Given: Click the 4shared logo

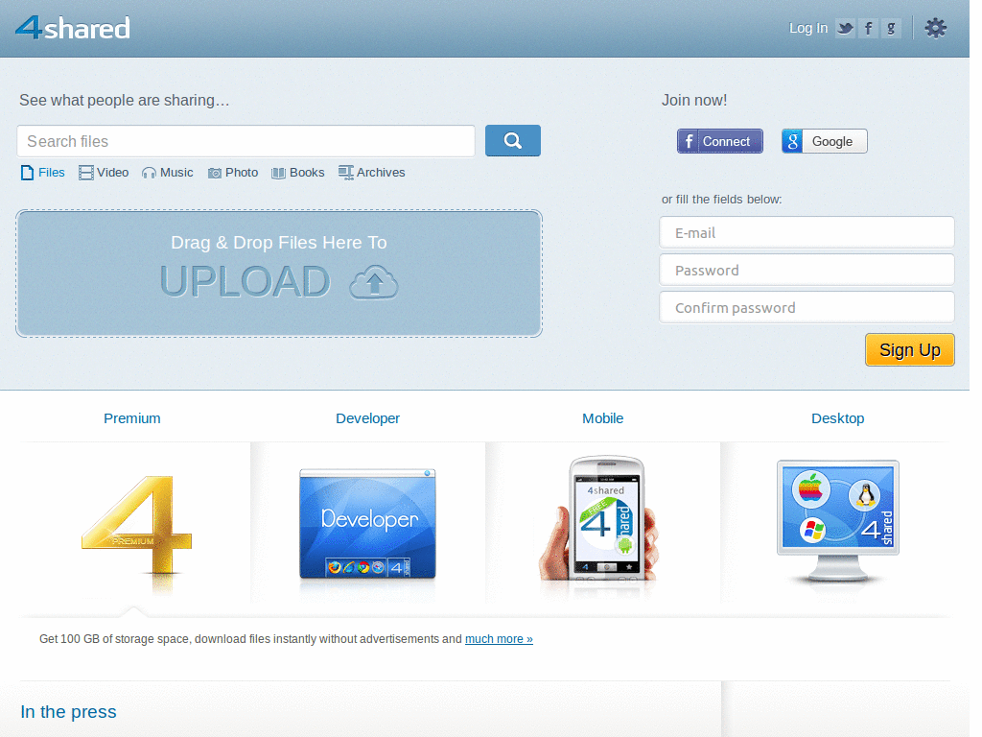Looking at the screenshot, I should 72,28.
